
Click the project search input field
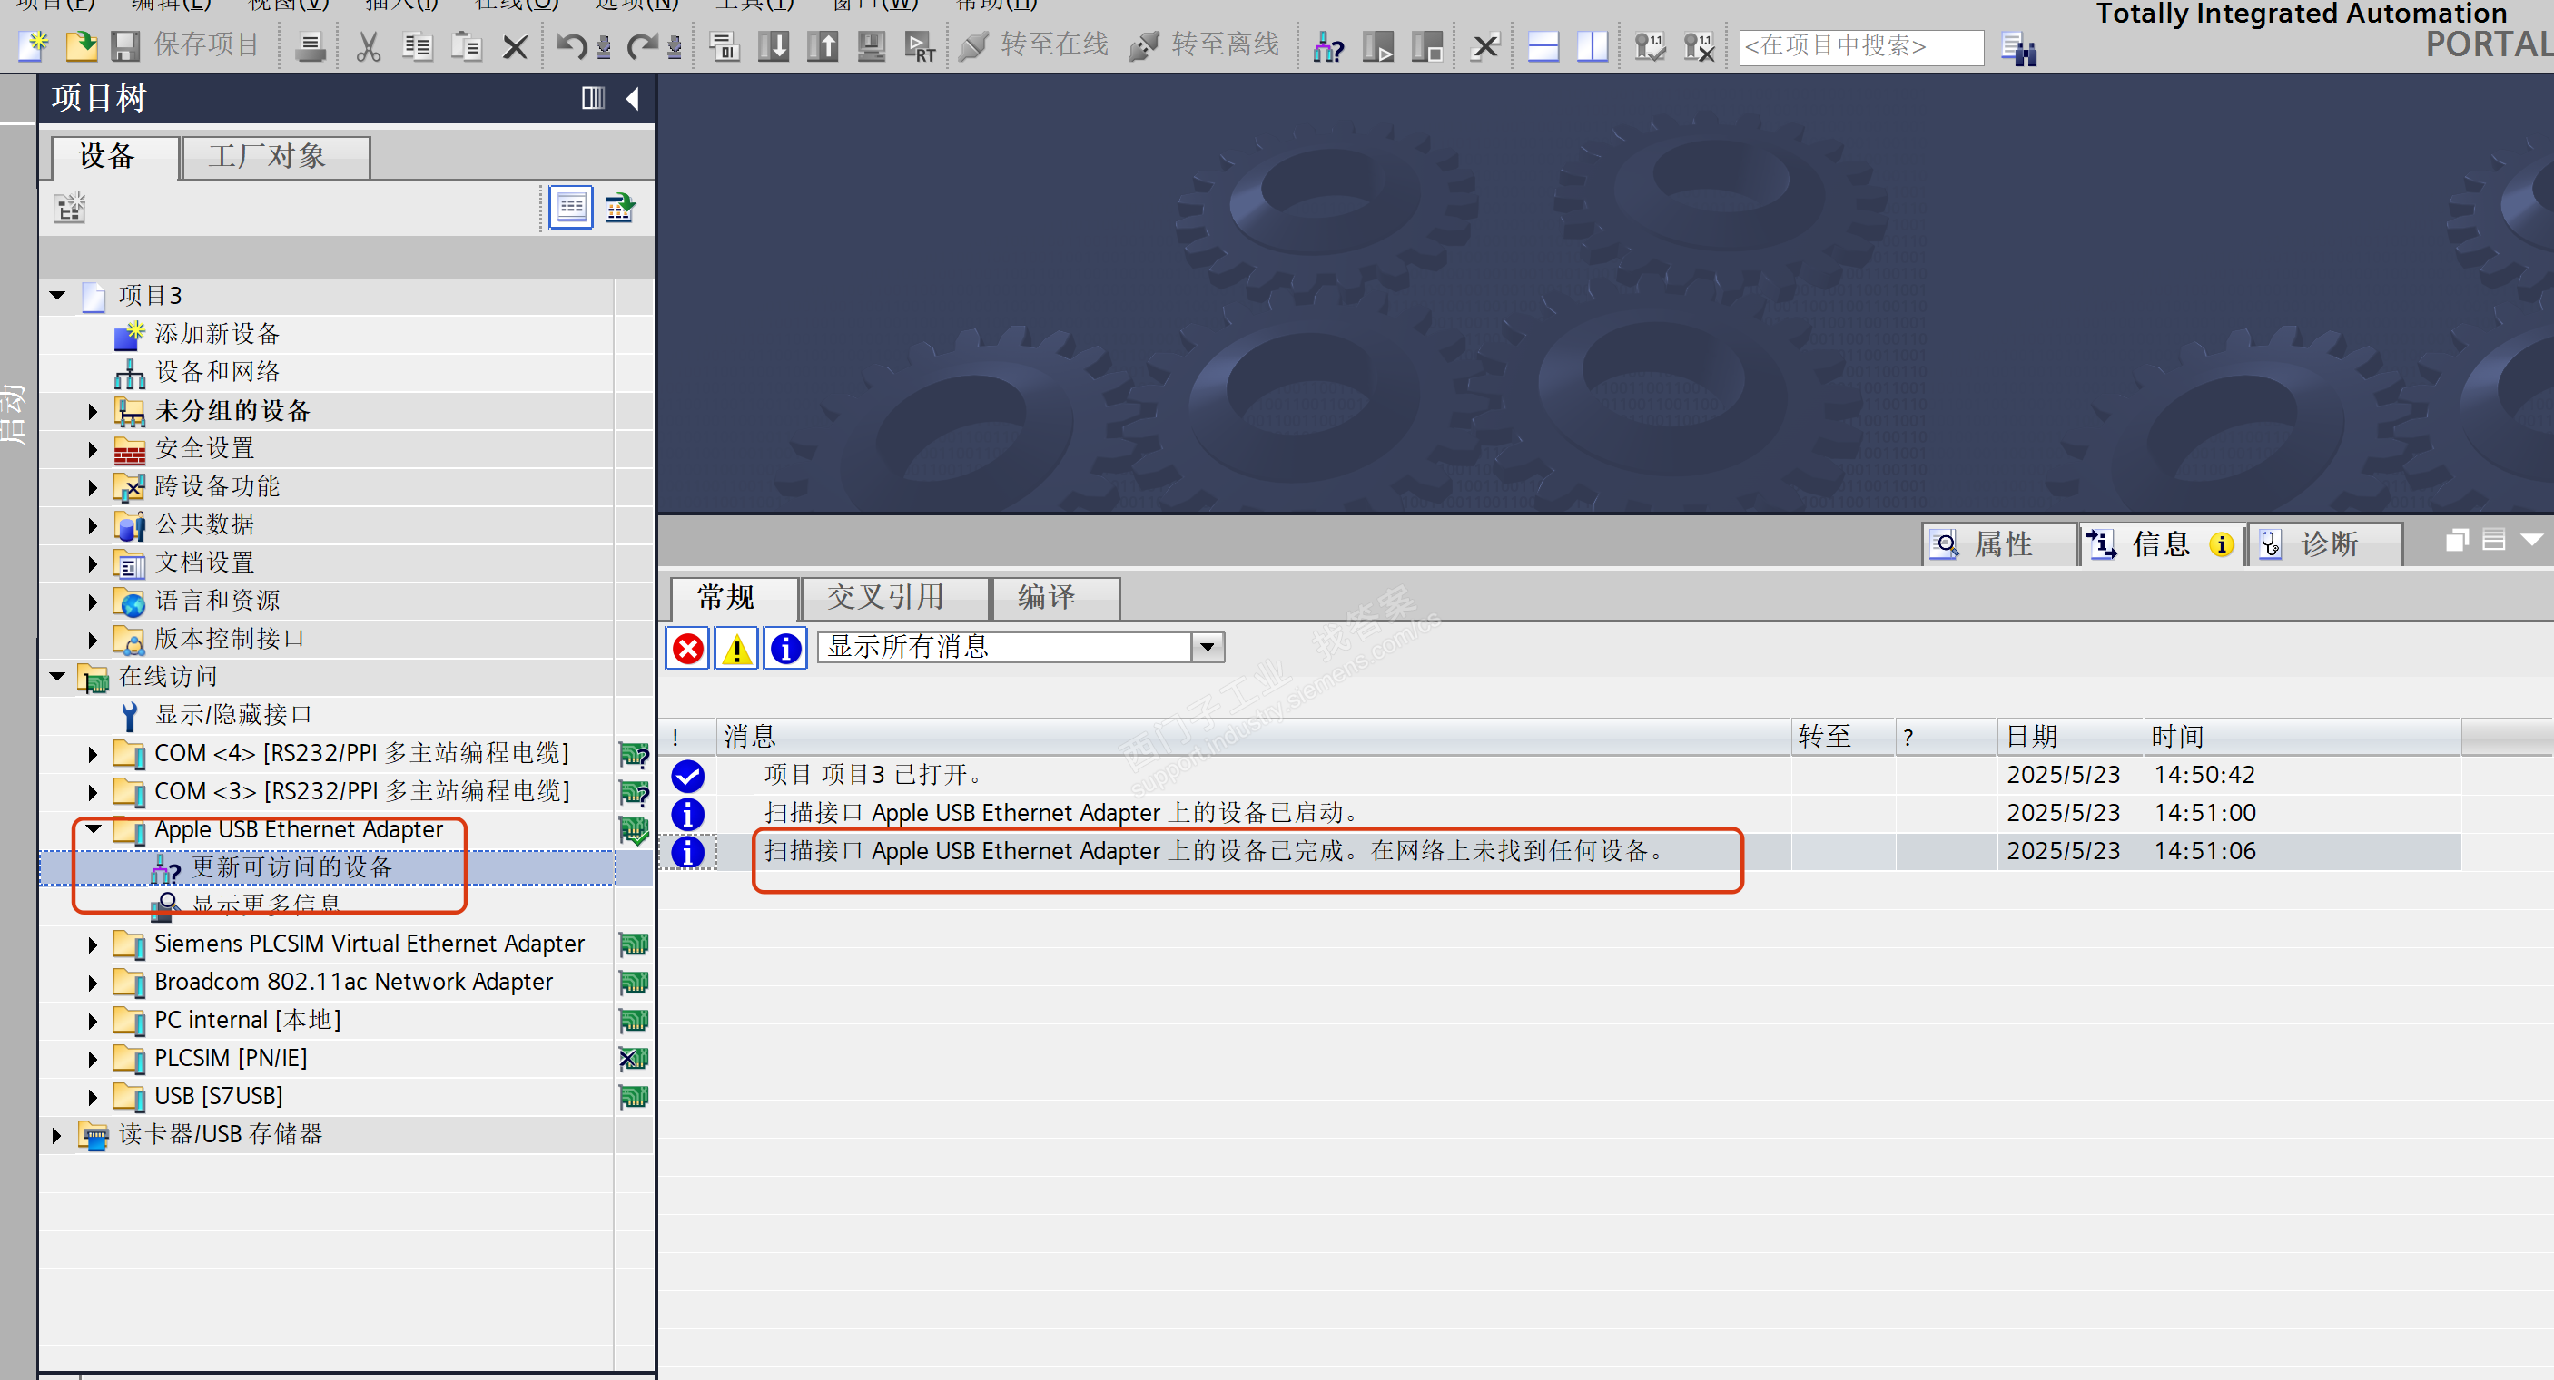pyautogui.click(x=1860, y=46)
